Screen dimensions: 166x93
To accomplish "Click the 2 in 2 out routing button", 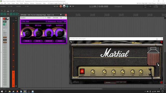I will 56,18.
